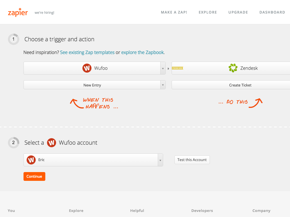Go to the Explore navigation item
Image resolution: width=290 pixels, height=217 pixels.
point(208,12)
